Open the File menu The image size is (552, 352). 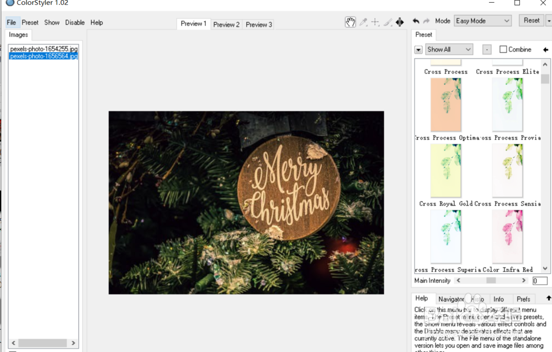click(x=11, y=23)
